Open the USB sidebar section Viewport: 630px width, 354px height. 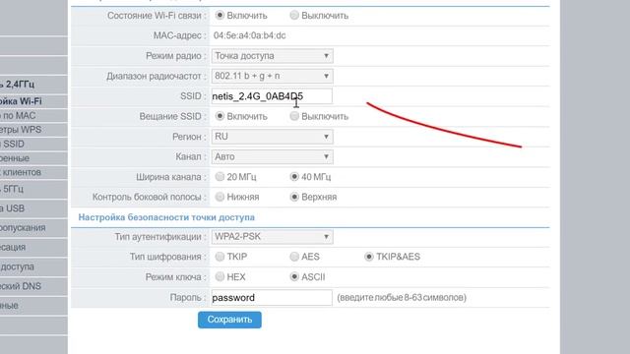pos(33,208)
